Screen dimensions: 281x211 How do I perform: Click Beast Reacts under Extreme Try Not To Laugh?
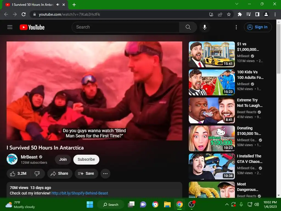(247, 112)
